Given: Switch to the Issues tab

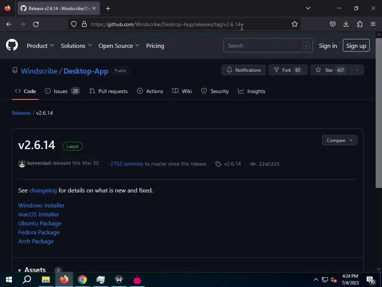Looking at the screenshot, I should (x=62, y=91).
